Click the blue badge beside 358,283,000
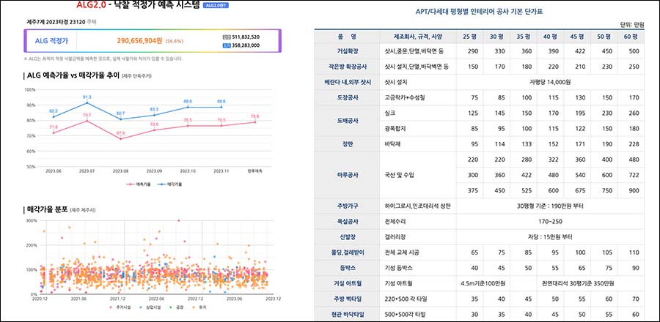Viewport: 660px width, 322px height. point(225,45)
